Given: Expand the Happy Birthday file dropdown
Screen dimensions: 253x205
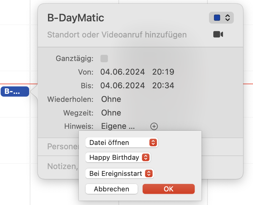Looking at the screenshot, I should tap(118, 157).
